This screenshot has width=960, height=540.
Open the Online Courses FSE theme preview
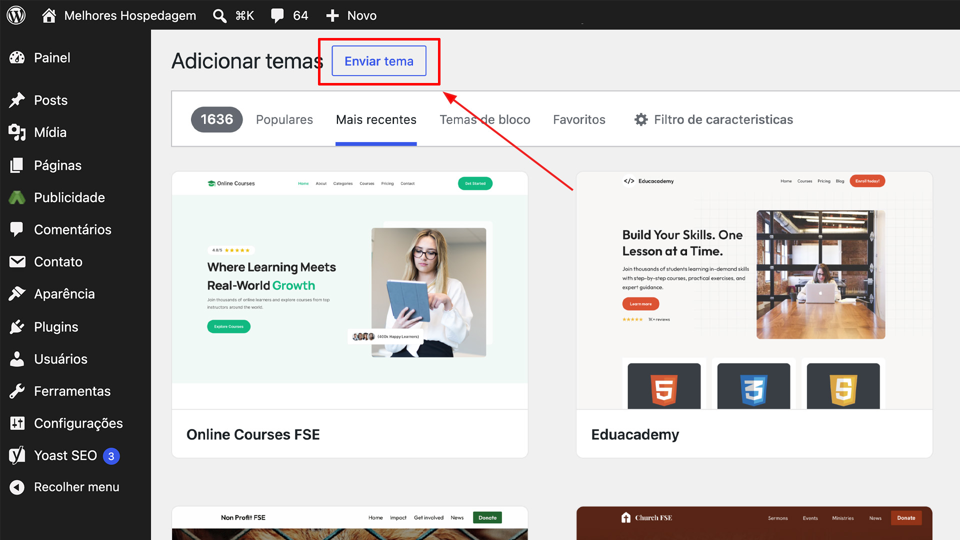click(x=350, y=290)
